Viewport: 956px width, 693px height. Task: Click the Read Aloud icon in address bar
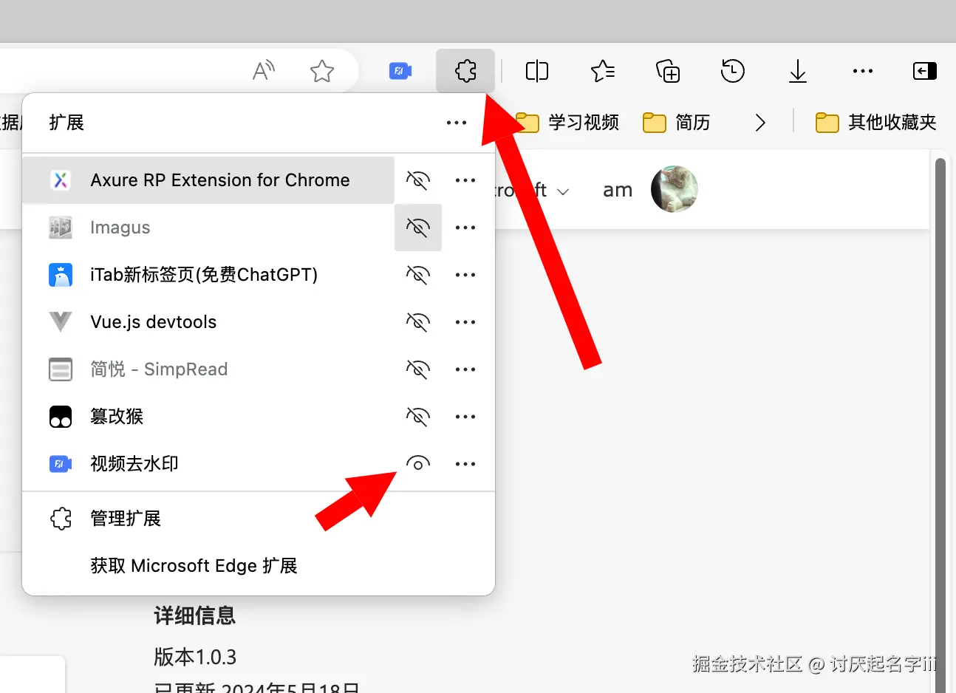coord(263,71)
